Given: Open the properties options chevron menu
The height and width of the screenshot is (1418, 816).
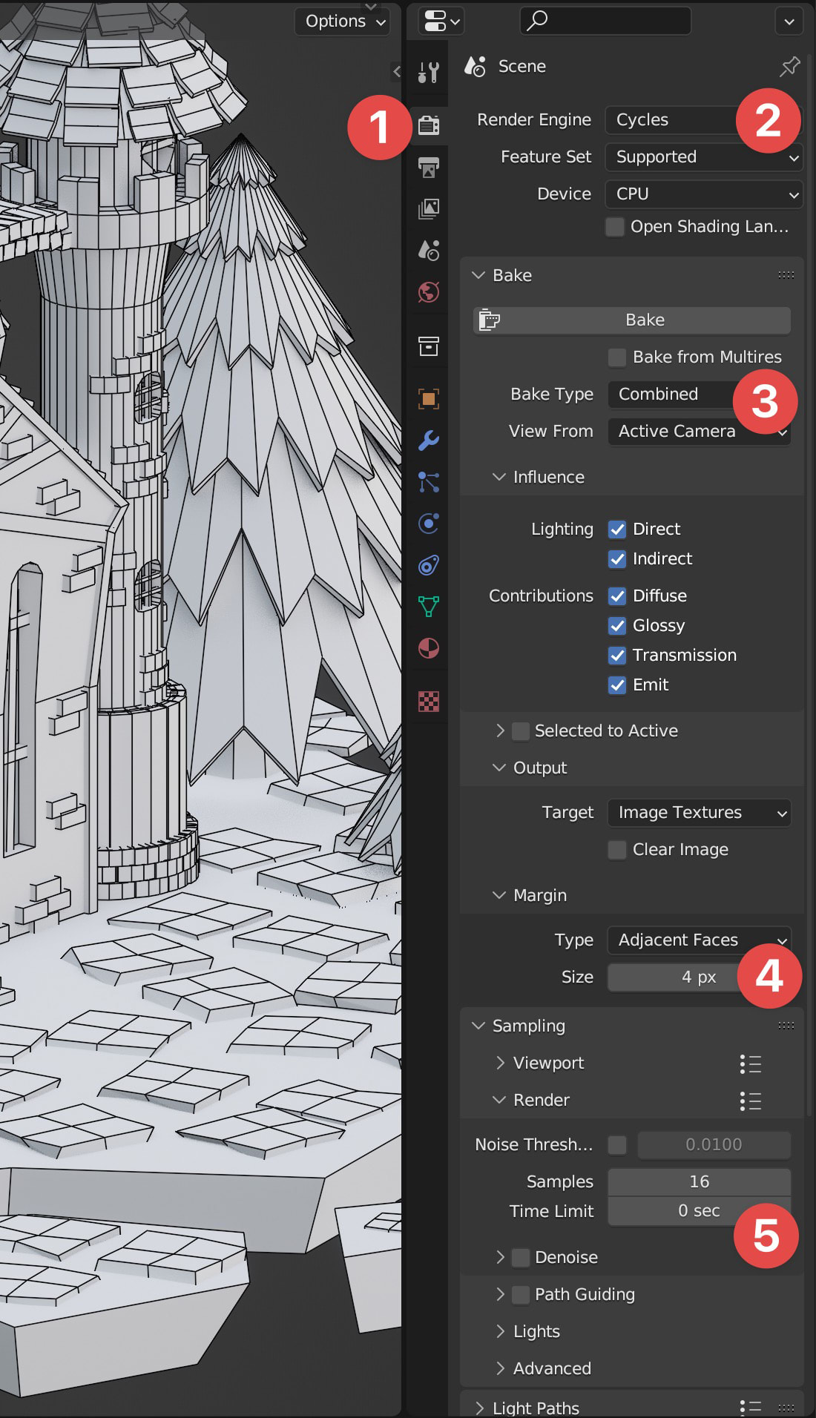Looking at the screenshot, I should (x=789, y=22).
